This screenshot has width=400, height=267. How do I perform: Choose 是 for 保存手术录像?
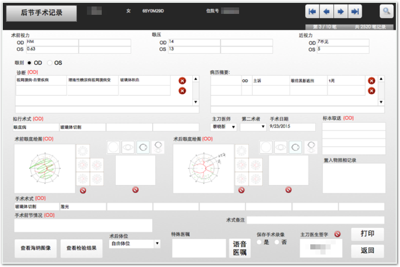pos(260,242)
